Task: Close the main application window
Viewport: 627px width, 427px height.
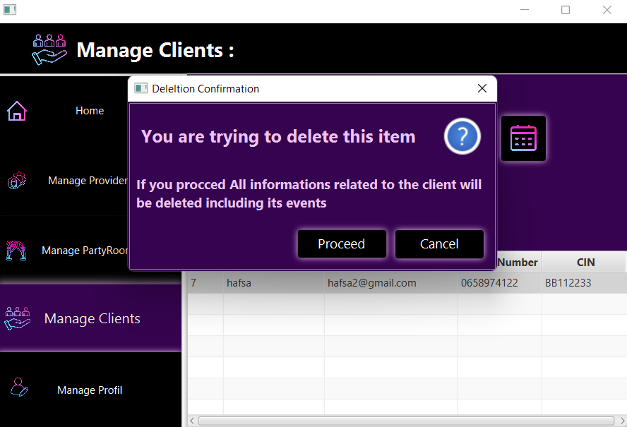Action: 607,10
